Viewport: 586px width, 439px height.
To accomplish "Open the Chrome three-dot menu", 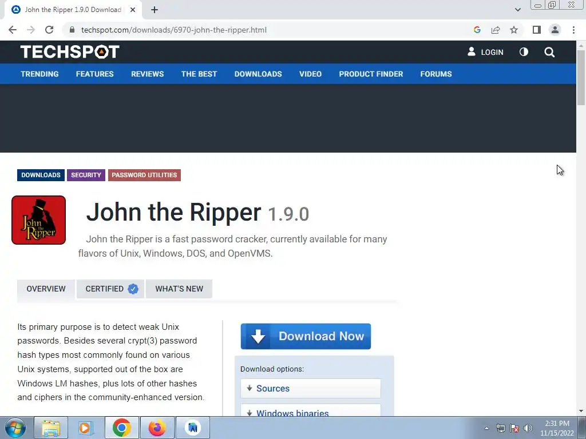I will point(573,30).
